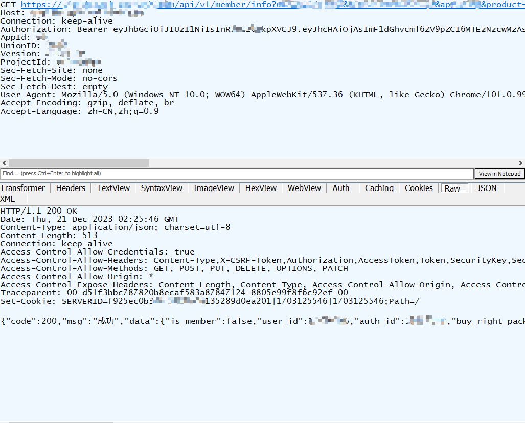Click the View in Notepad button
Viewport: 525px width, 423px height.
pos(499,174)
